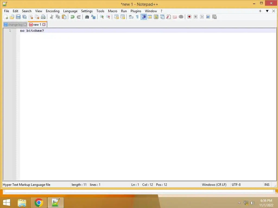Open the Macro menu
The image size is (278, 208).
[x=113, y=11]
